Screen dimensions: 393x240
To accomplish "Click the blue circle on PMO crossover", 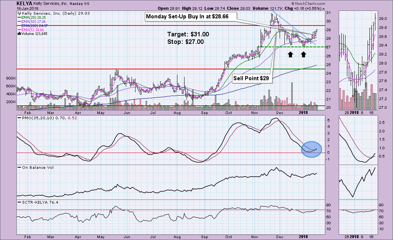I will (311, 149).
